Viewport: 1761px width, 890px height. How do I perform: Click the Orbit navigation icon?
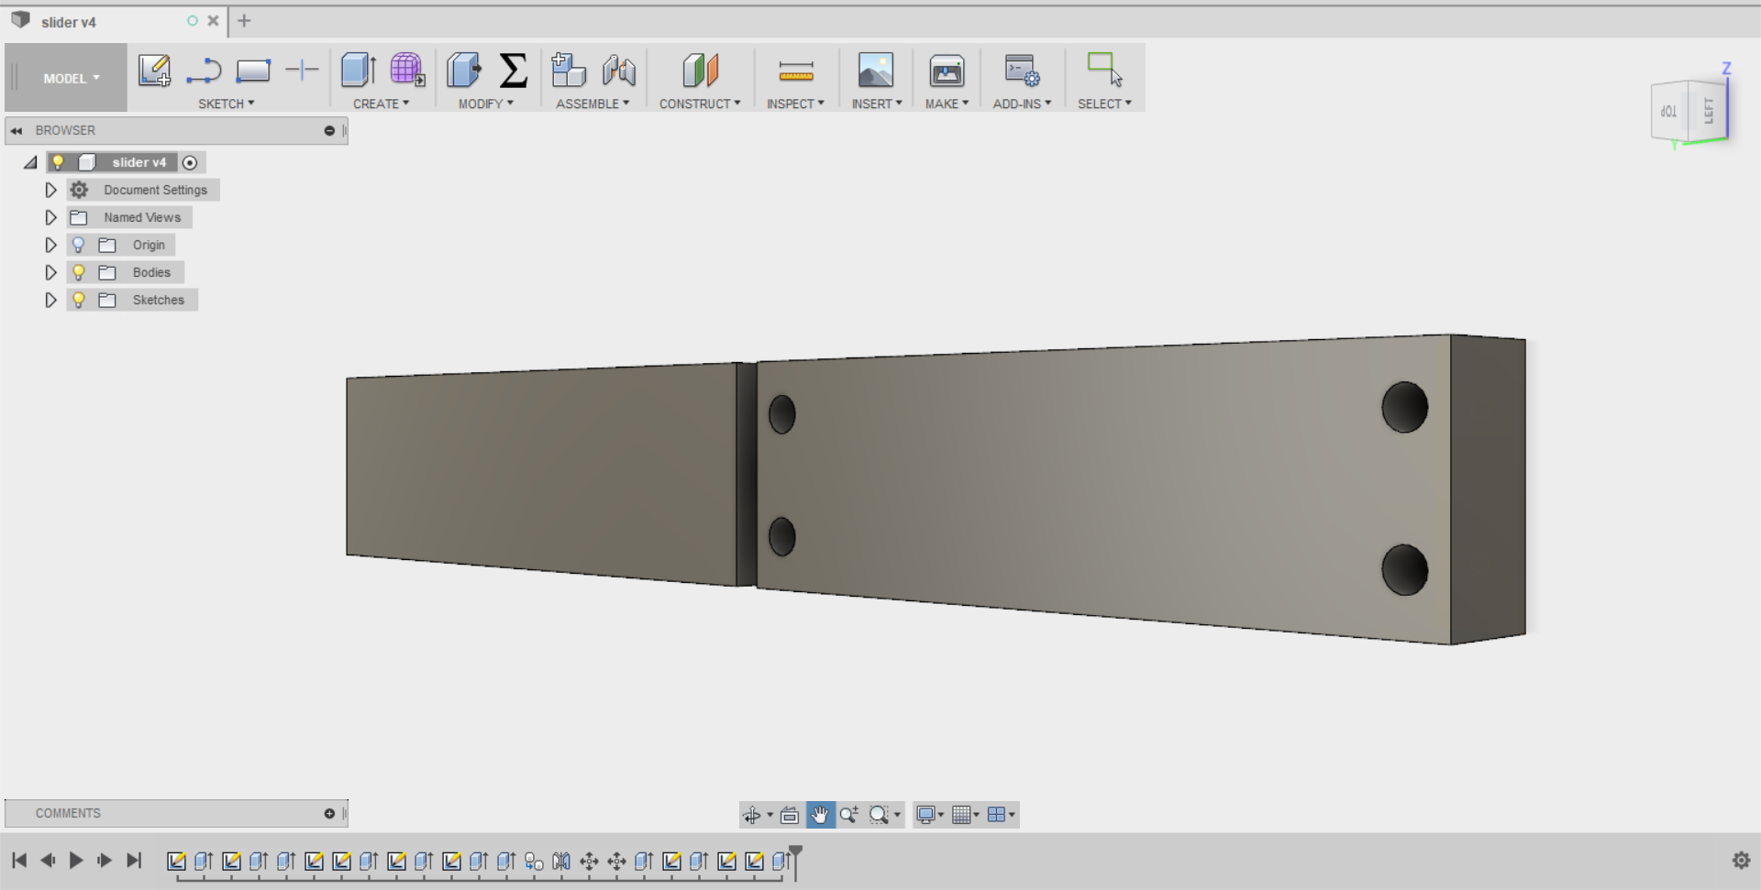point(752,815)
